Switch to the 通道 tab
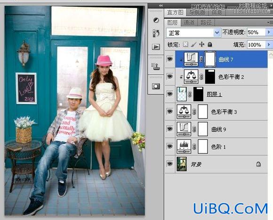The height and width of the screenshot is (220, 273). tap(189, 23)
